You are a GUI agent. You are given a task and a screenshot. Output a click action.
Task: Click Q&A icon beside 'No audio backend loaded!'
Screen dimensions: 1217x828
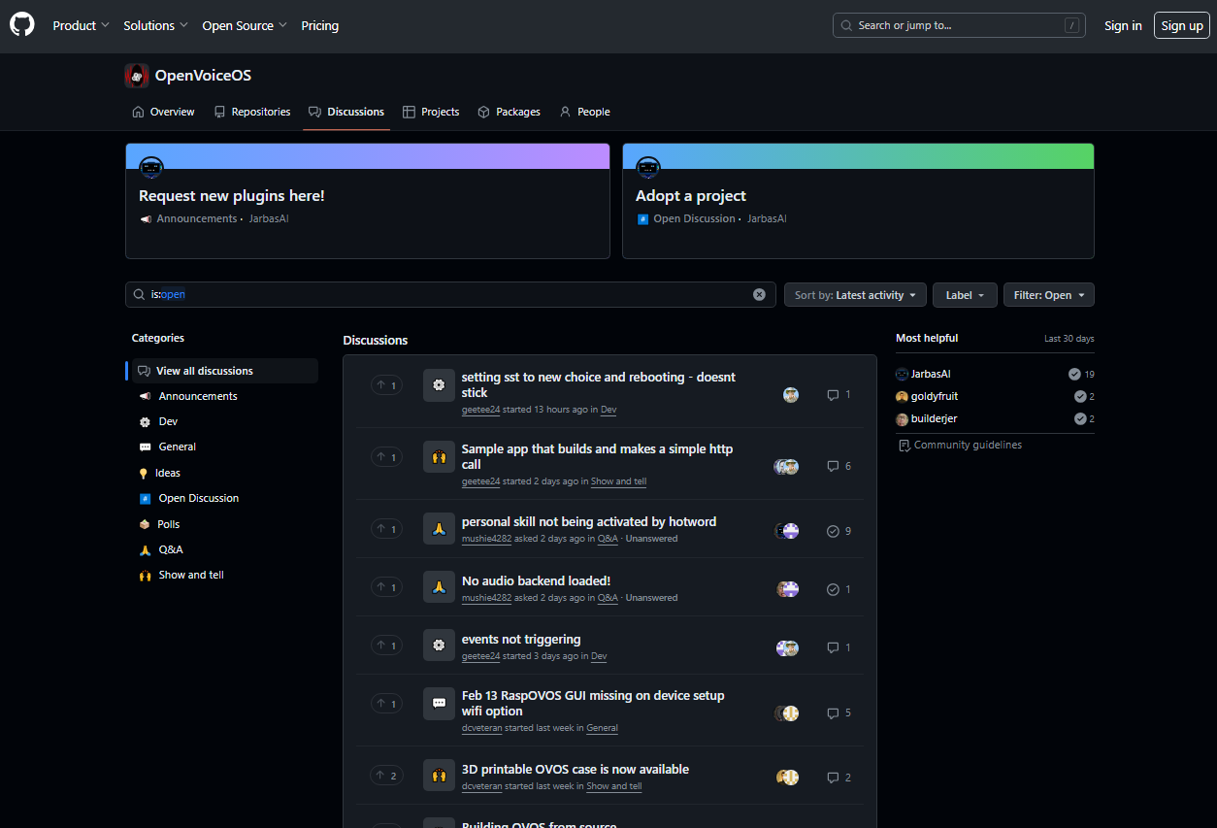point(439,587)
